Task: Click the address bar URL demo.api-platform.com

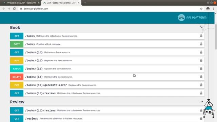Action: (36, 8)
